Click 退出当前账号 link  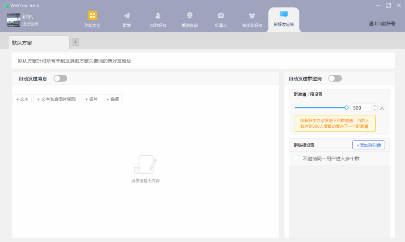pos(382,24)
